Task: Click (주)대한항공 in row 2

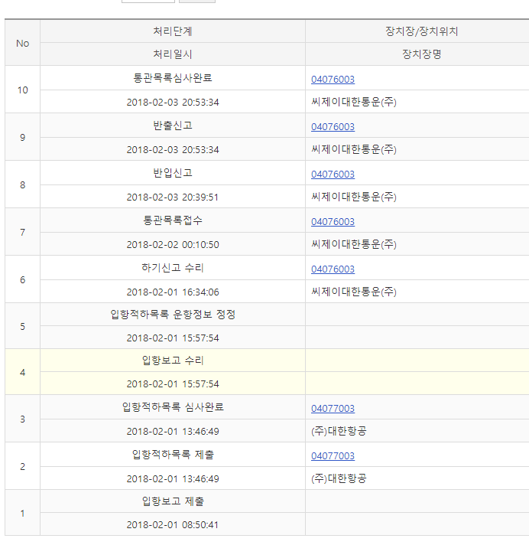Action: pyautogui.click(x=339, y=478)
